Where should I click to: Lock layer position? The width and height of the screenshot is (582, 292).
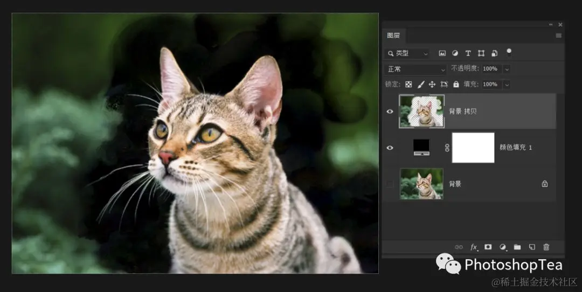[x=432, y=84]
